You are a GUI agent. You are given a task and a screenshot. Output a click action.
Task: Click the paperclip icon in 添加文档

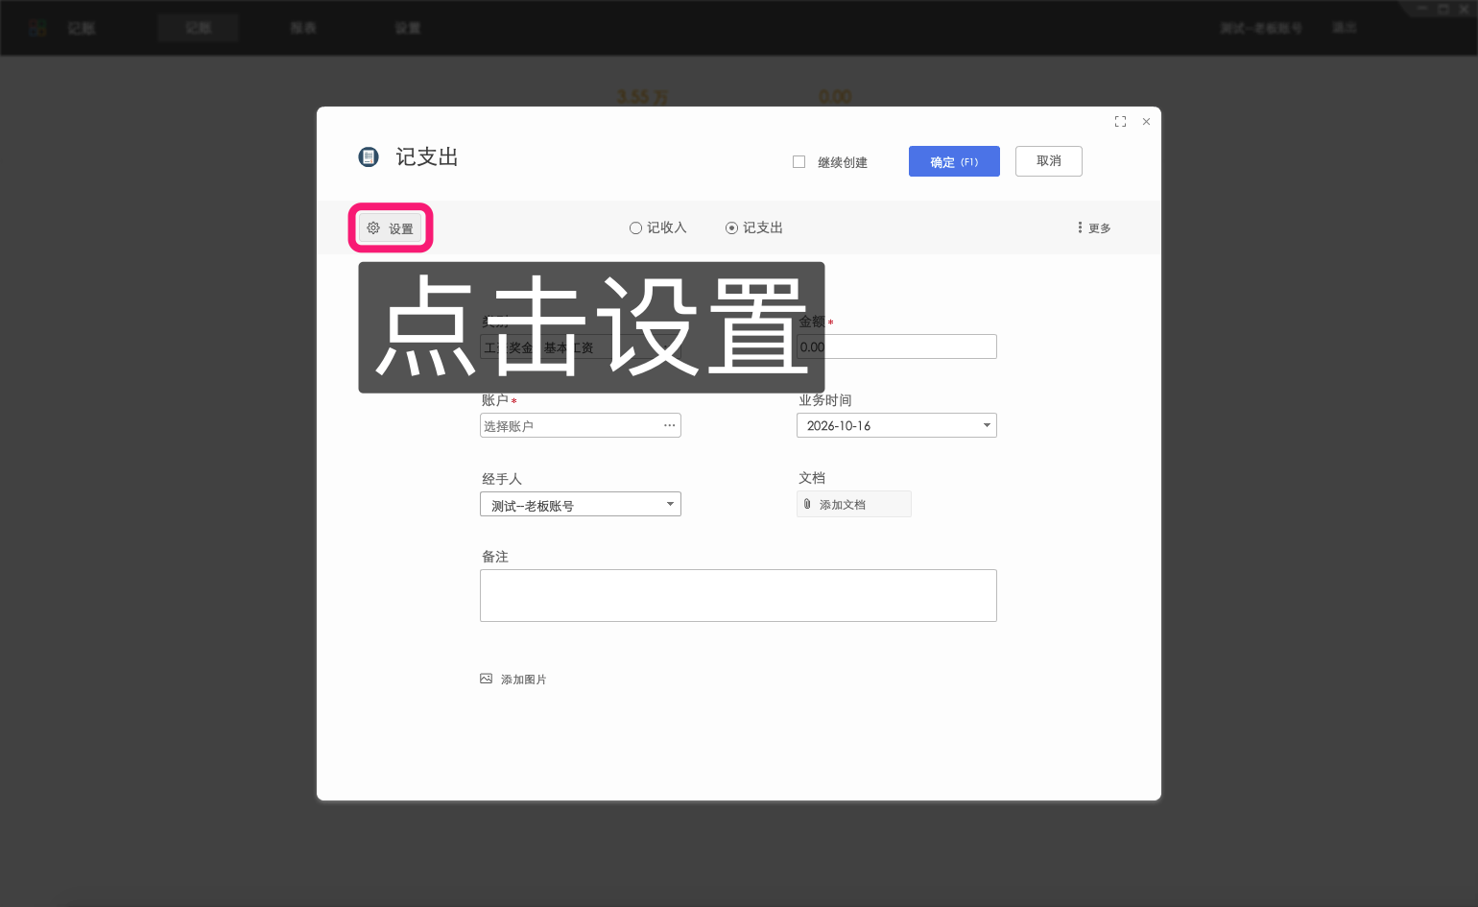[807, 504]
